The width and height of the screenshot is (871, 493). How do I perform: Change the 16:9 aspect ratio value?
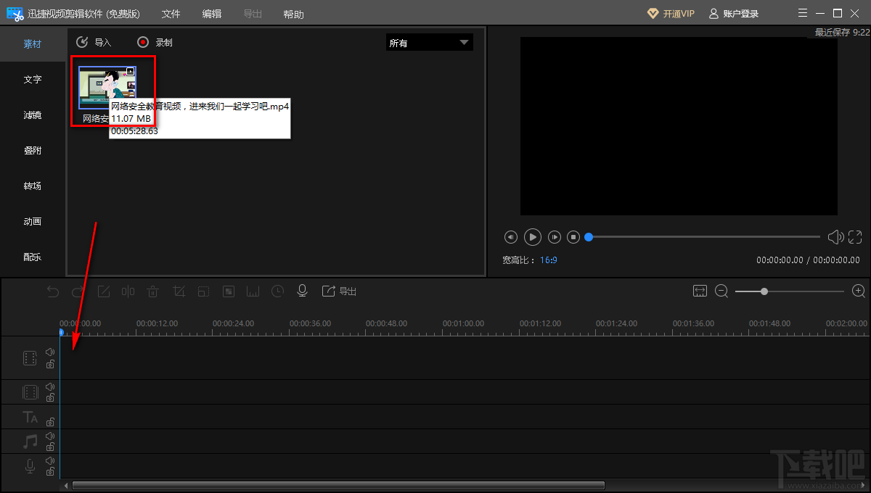[548, 260]
